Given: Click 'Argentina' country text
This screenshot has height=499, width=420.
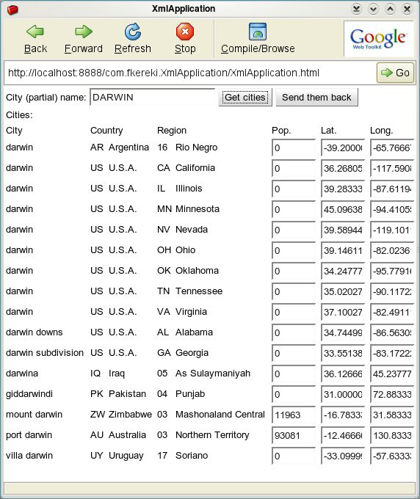Looking at the screenshot, I should tap(128, 147).
